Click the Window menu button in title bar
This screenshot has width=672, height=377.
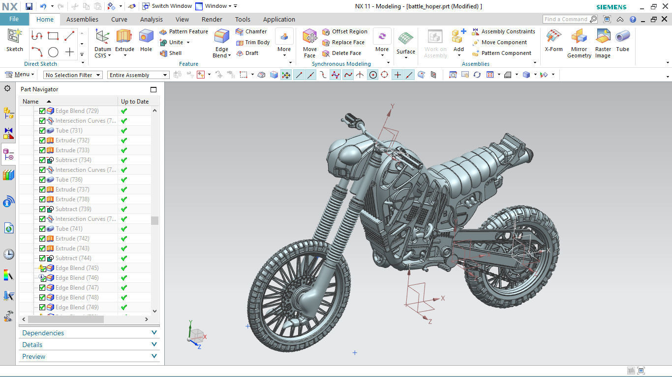[216, 6]
